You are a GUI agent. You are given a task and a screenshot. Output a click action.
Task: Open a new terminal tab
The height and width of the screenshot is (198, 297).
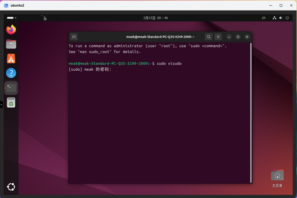(74, 37)
